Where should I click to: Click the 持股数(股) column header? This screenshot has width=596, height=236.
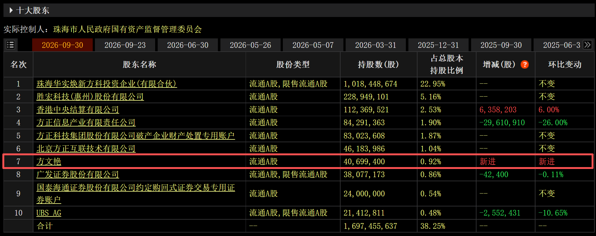tap(378, 65)
